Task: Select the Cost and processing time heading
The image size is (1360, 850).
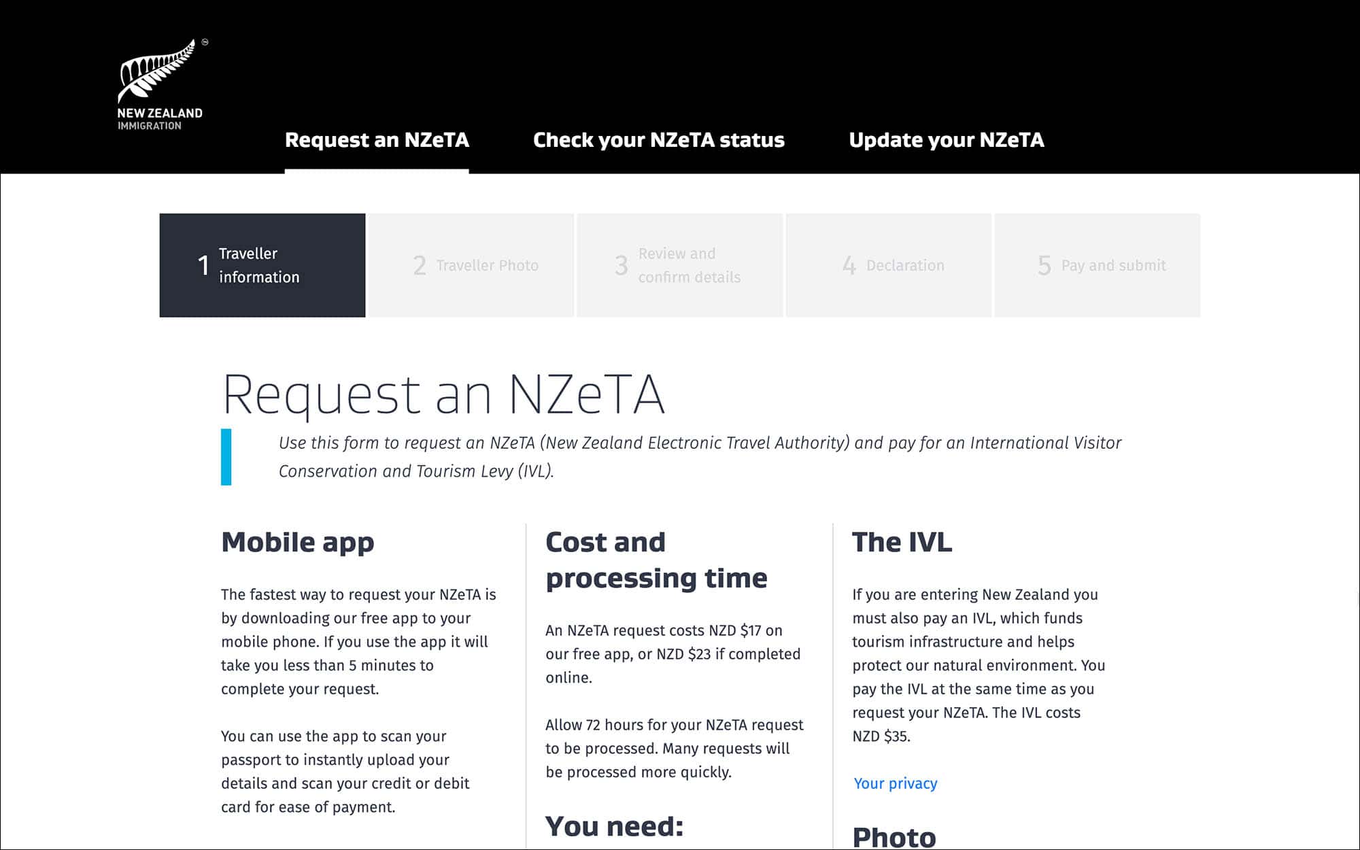Action: pos(656,559)
